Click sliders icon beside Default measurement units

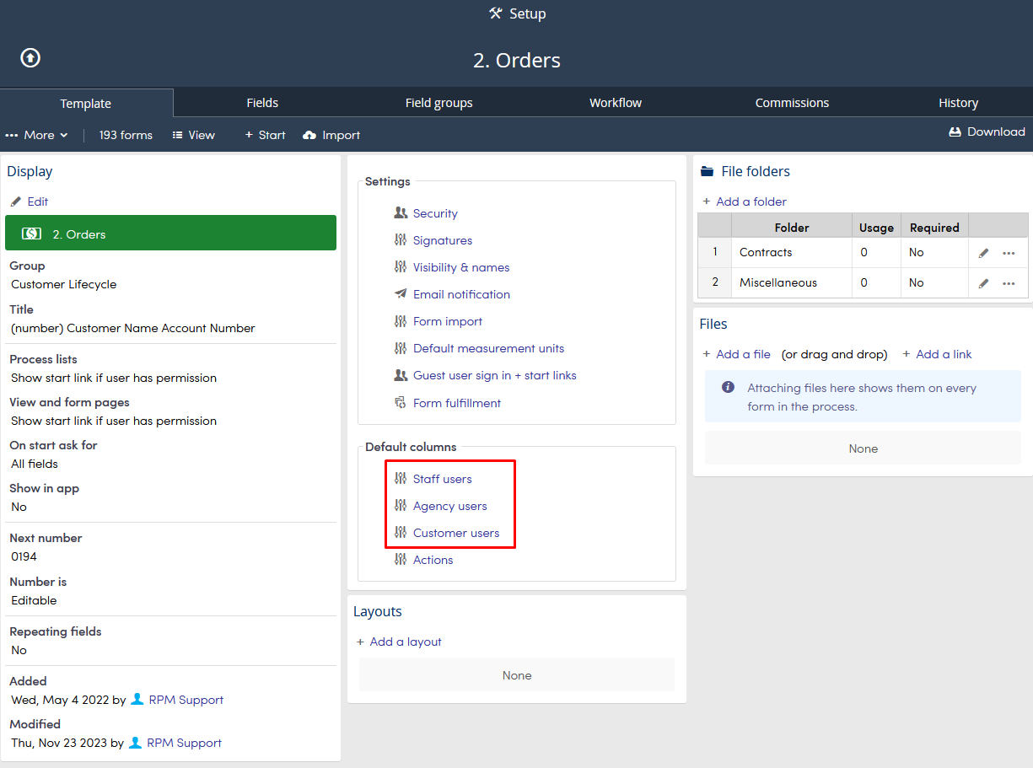point(401,348)
